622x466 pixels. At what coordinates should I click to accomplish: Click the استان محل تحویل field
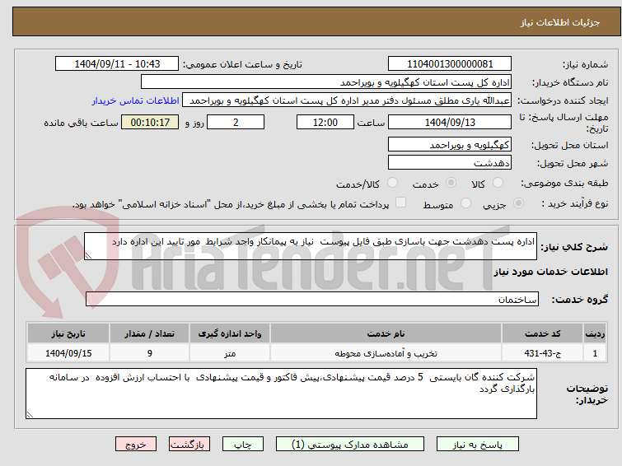pyautogui.click(x=450, y=144)
